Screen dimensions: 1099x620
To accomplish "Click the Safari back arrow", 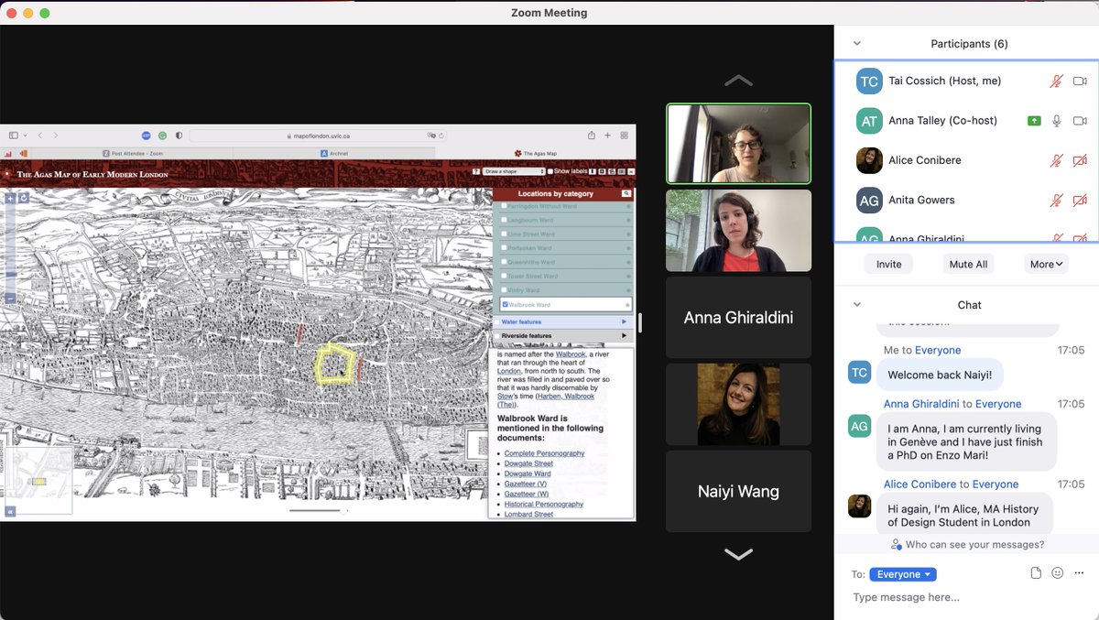I will coord(40,136).
